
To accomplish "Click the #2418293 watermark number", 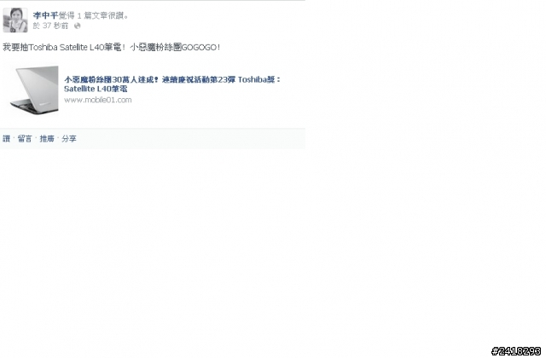I will (x=516, y=351).
